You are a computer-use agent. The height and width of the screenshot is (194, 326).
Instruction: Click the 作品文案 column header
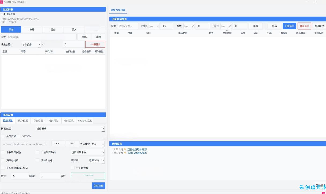[x=183, y=33]
